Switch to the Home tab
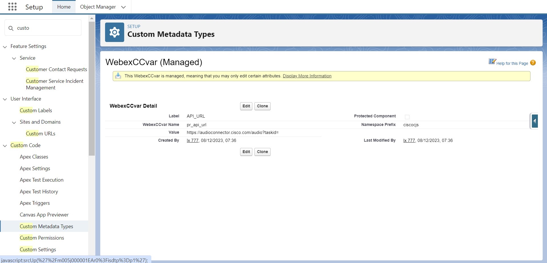 pos(64,7)
